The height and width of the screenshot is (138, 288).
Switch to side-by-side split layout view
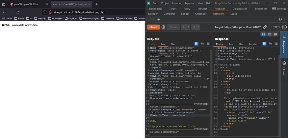263,34
